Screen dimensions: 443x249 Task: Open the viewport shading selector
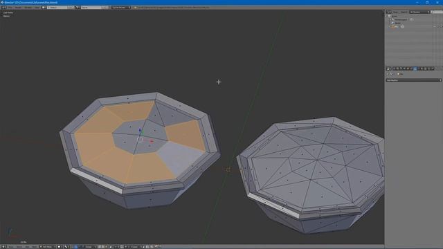[x=60, y=246]
